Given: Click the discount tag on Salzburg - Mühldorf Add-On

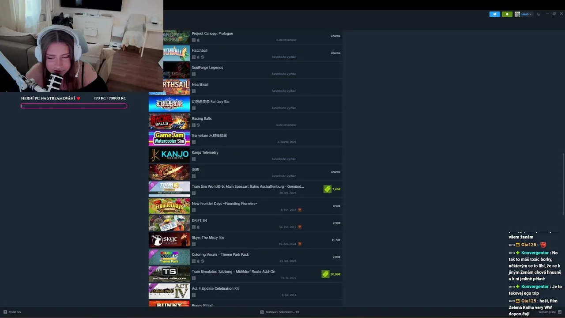Looking at the screenshot, I should pyautogui.click(x=325, y=274).
